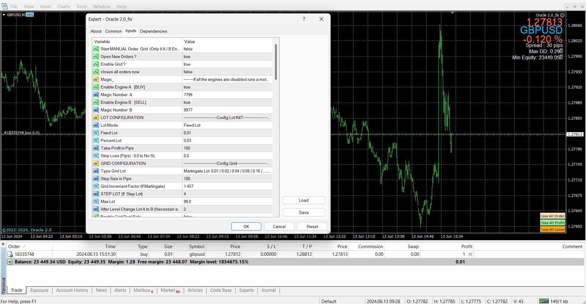586x304 pixels.
Task: Open the Lot Mode Fixed Lot dropdown value
Action: click(227, 125)
